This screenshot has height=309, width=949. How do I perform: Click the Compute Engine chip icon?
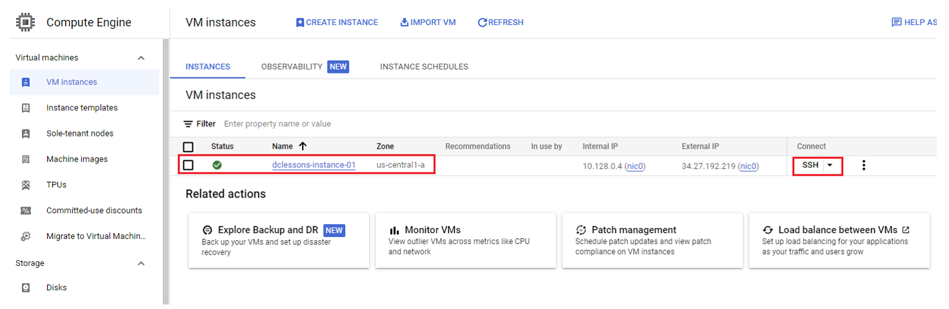point(25,23)
